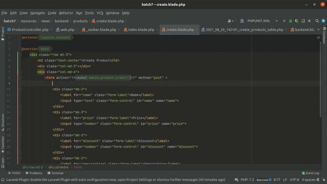Open the Tools menu
The height and width of the screenshot is (184, 327).
click(89, 13)
